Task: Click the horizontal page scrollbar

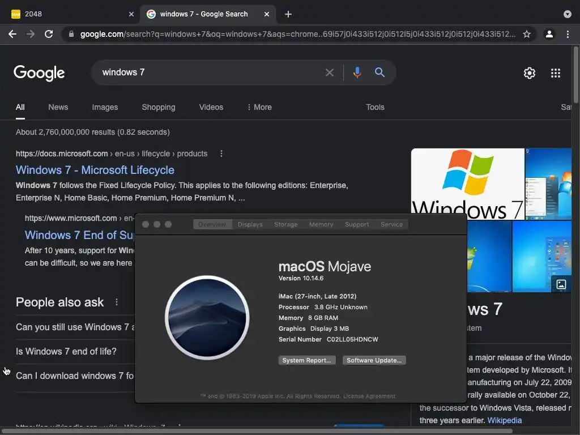Action: pos(257,431)
